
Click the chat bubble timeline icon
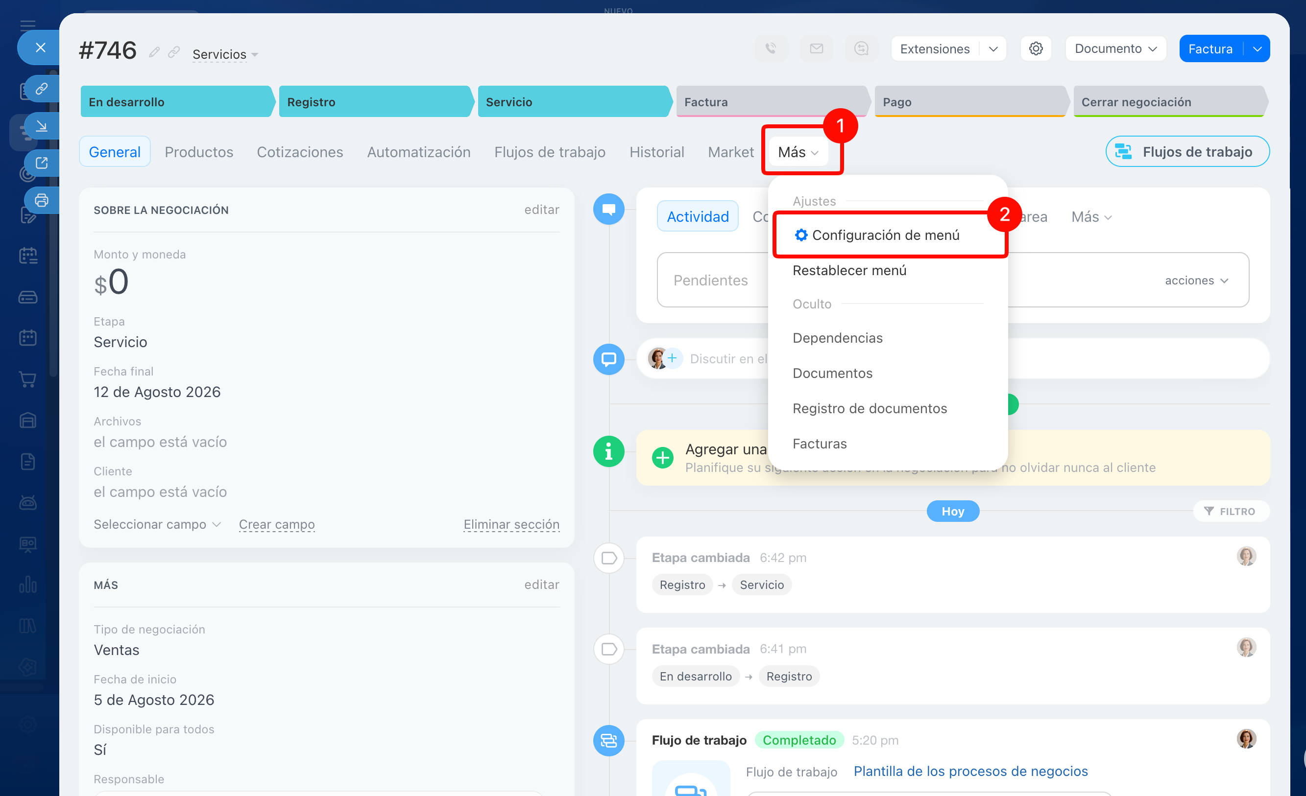pyautogui.click(x=608, y=359)
